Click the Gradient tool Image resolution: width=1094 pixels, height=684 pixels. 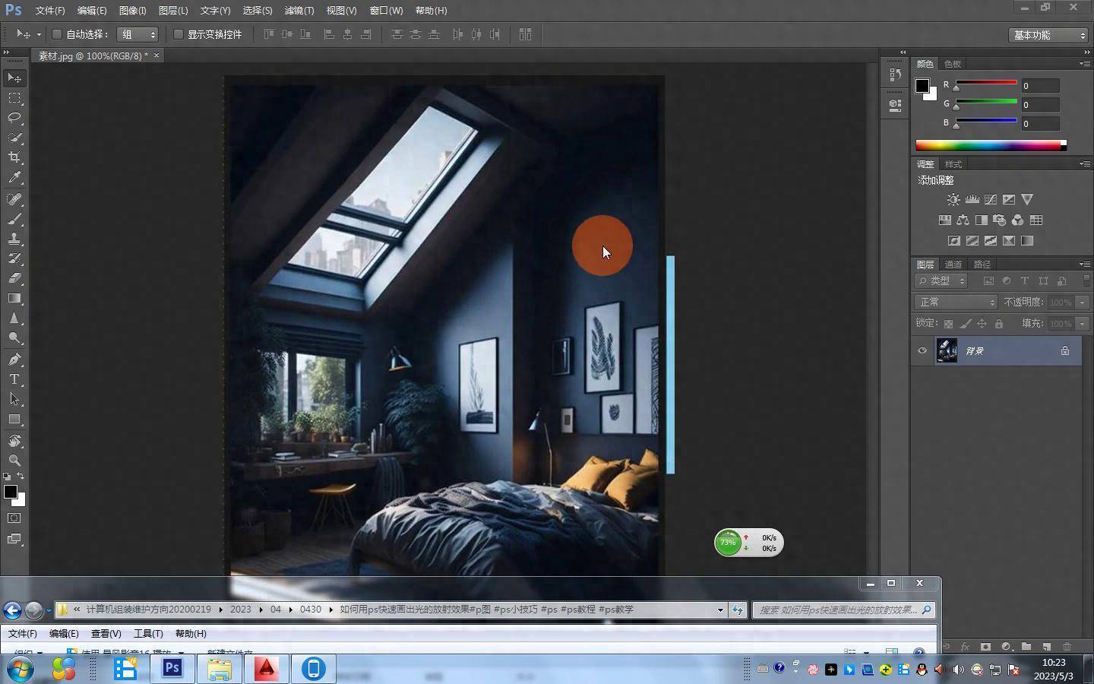(x=14, y=299)
